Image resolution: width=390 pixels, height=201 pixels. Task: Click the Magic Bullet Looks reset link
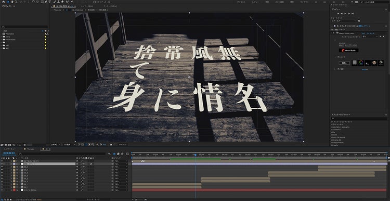(363, 33)
